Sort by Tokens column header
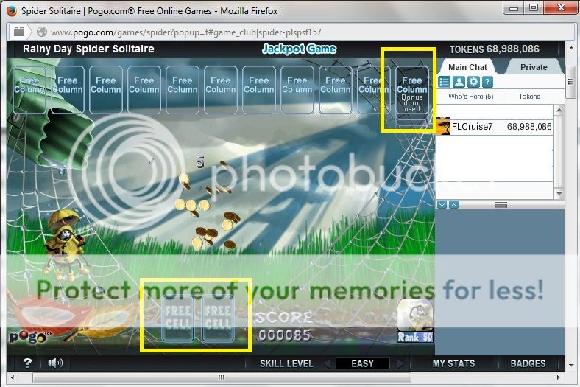 point(529,97)
